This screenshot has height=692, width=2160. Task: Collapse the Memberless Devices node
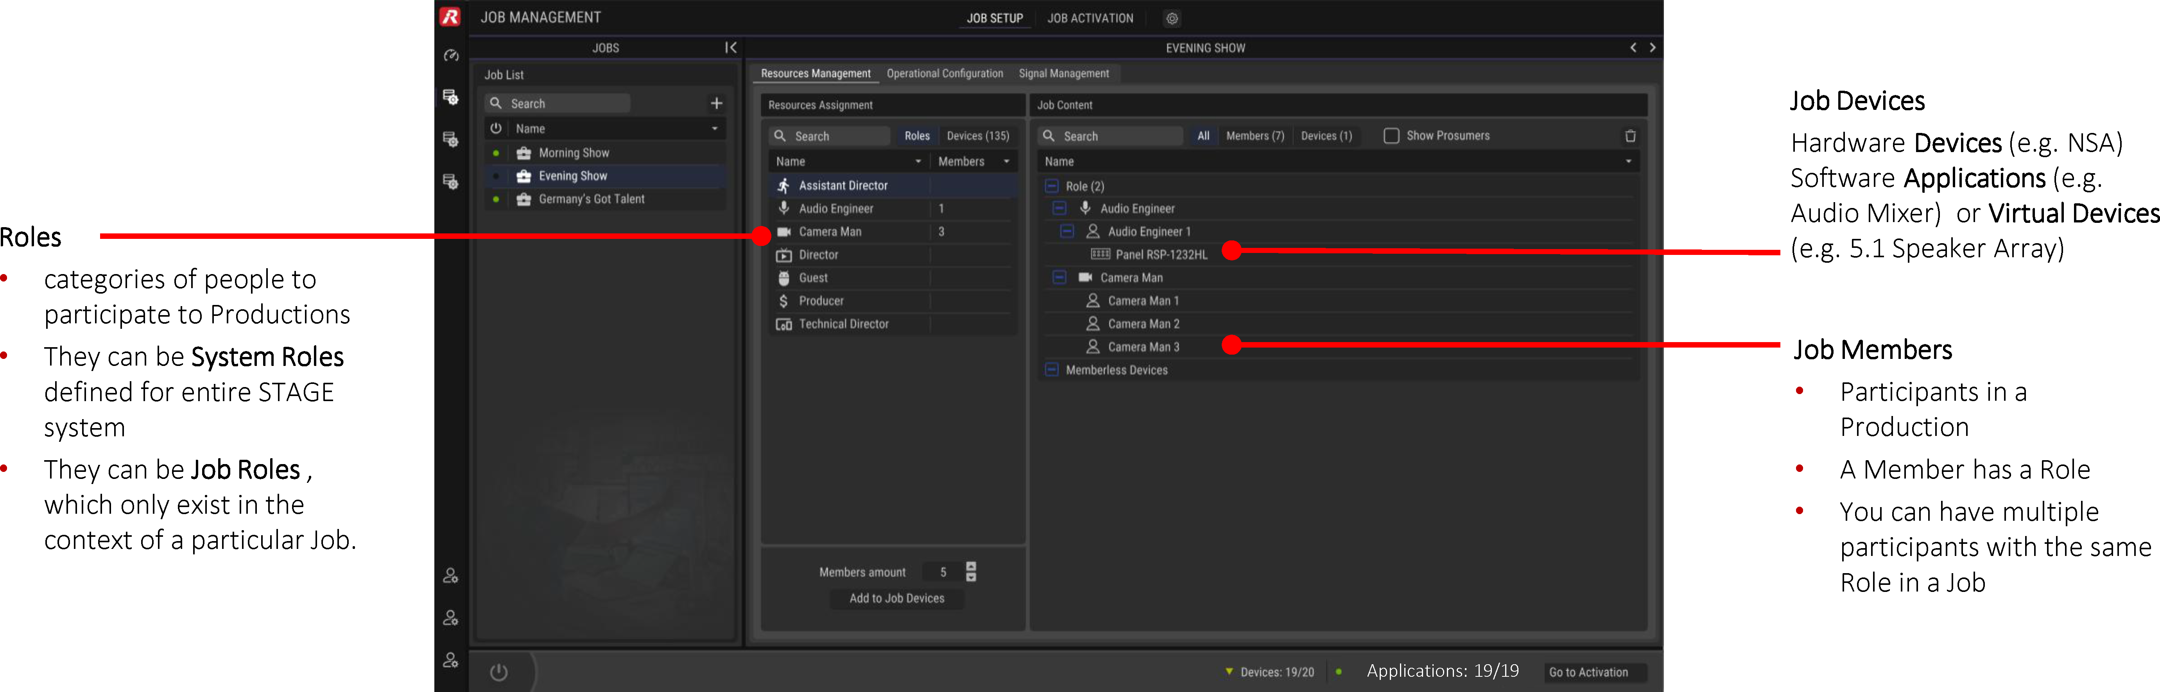click(x=1052, y=370)
